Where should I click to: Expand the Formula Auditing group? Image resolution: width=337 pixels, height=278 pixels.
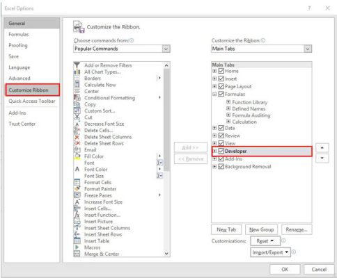(x=228, y=115)
